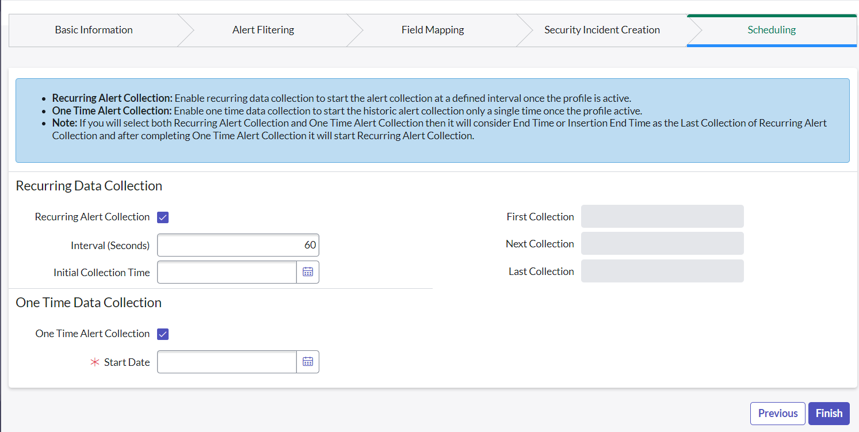Uncheck the Recurring Alert Collection checkbox
The width and height of the screenshot is (859, 432).
(x=163, y=217)
